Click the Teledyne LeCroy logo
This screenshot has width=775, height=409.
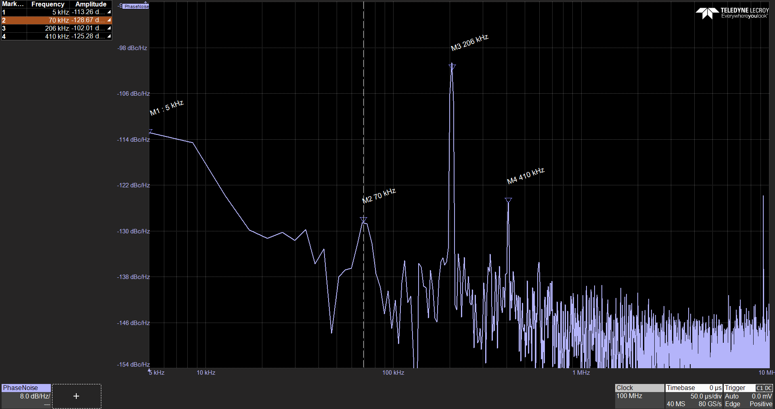pos(732,13)
